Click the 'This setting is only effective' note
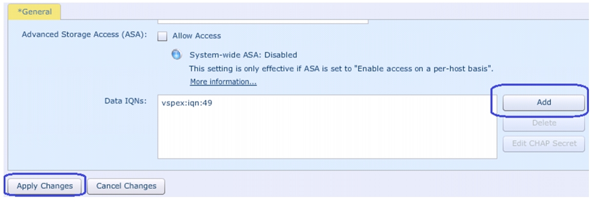Screen dimensions: 591x216 (341, 69)
